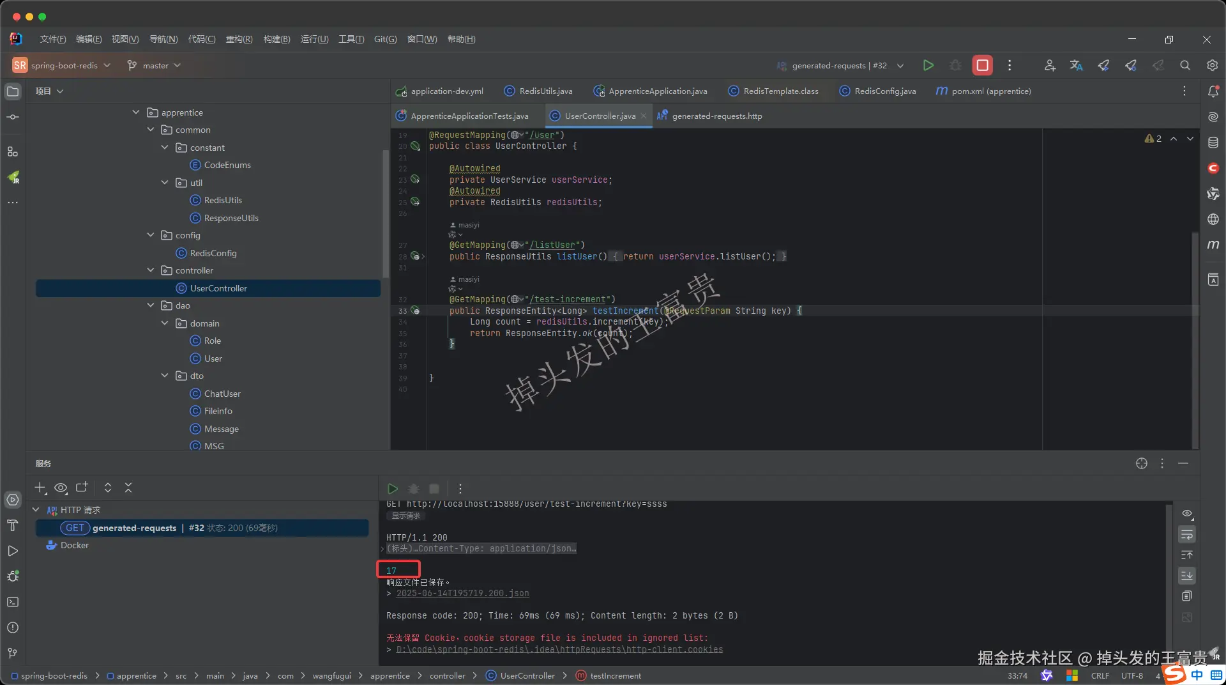Viewport: 1226px width, 685px height.
Task: Switch to the generated-requests.http tab
Action: [709, 116]
